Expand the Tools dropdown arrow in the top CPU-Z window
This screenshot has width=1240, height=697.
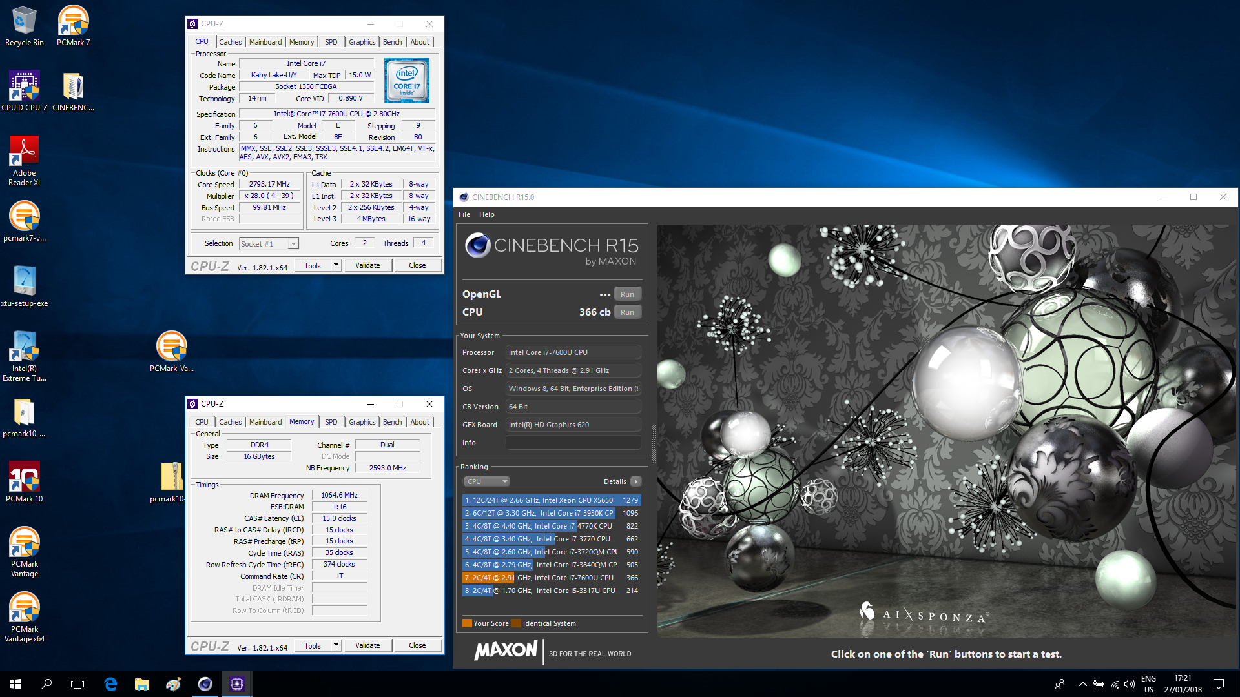pyautogui.click(x=336, y=265)
